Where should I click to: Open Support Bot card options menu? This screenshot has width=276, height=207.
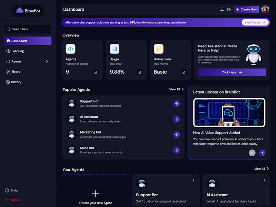click(194, 180)
